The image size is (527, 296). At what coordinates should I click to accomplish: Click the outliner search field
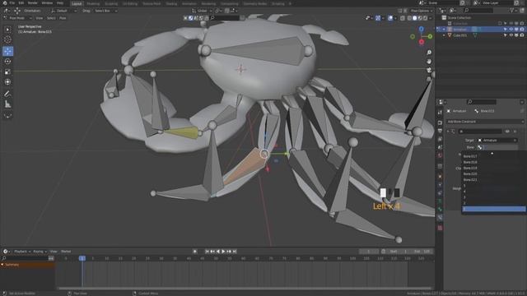(x=478, y=11)
